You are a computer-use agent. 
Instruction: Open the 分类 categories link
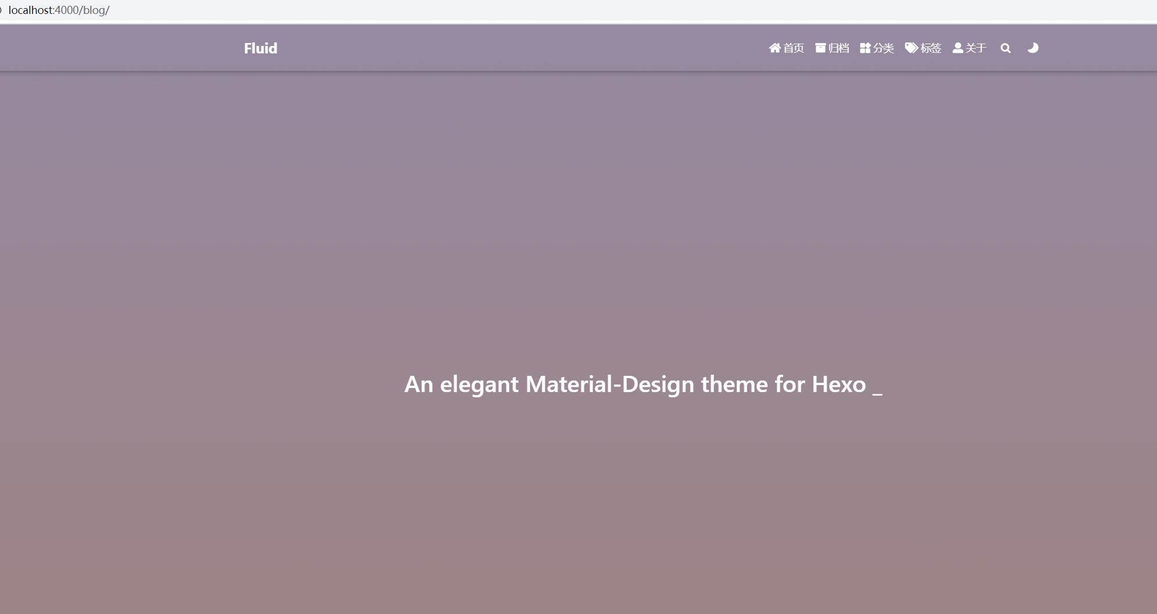pos(883,48)
